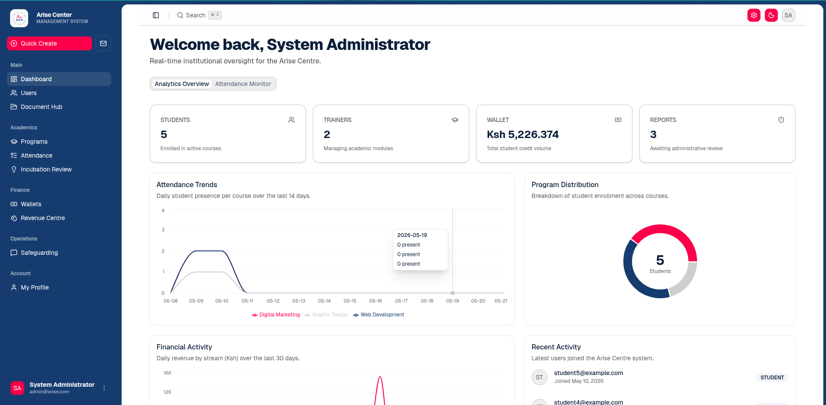Click the Reports card shield icon
Screen dimensions: 826x405
[781, 120]
